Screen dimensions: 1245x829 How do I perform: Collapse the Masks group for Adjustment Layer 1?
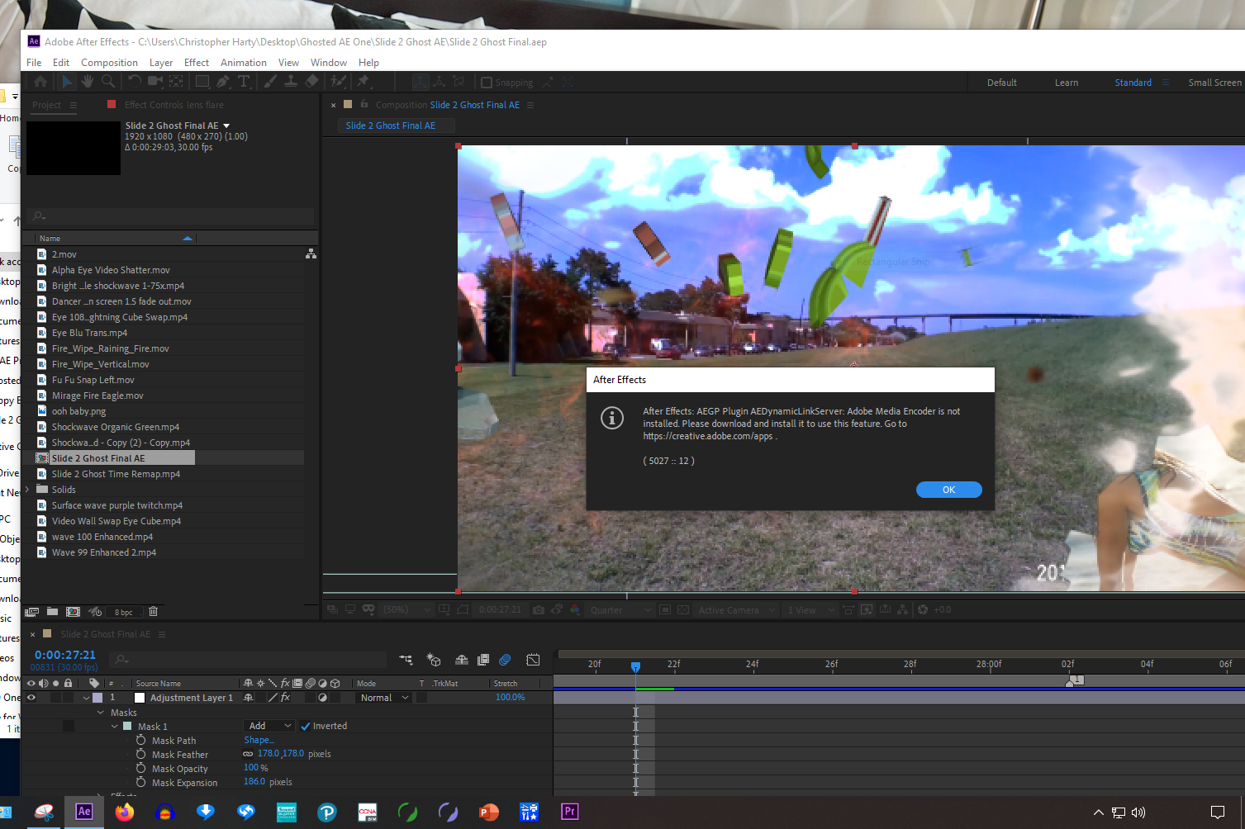101,712
